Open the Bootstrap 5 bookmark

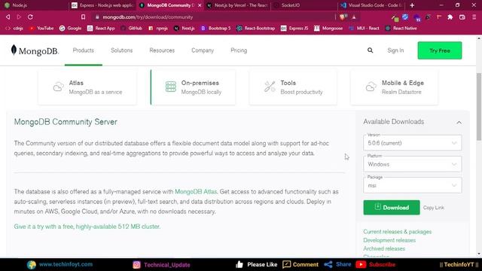pyautogui.click(x=215, y=29)
